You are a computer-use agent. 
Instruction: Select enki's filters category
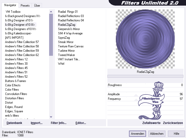(x=12, y=116)
